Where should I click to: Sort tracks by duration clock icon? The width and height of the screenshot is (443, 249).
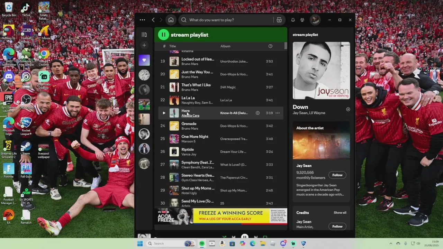pos(270,46)
